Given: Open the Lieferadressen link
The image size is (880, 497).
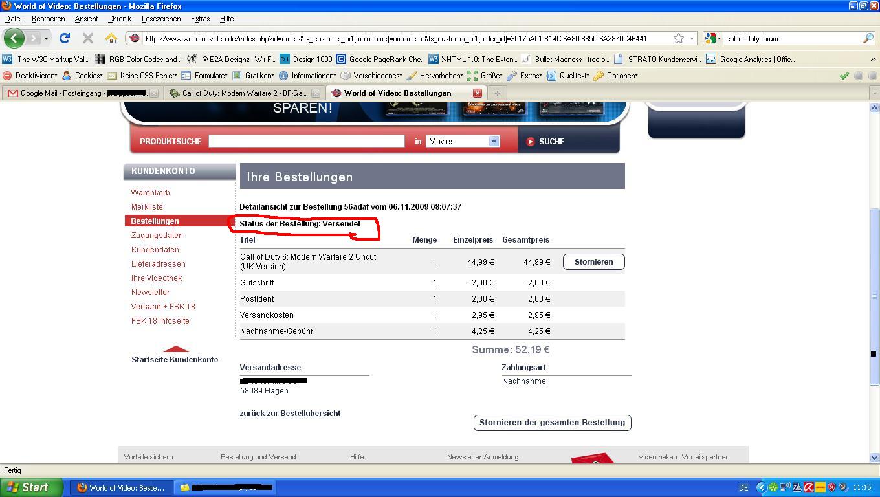Looking at the screenshot, I should tap(158, 264).
